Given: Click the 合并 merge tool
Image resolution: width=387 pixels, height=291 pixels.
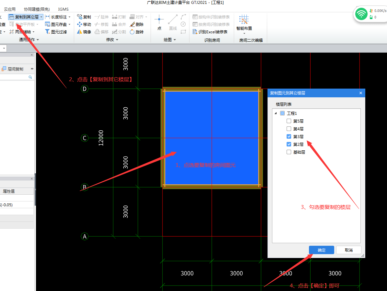Looking at the screenshot, I should click(x=119, y=24).
